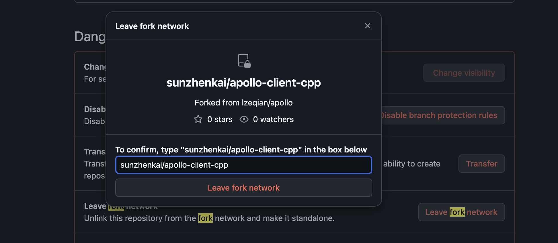
Task: Click the To confirm instruction label
Action: click(241, 150)
